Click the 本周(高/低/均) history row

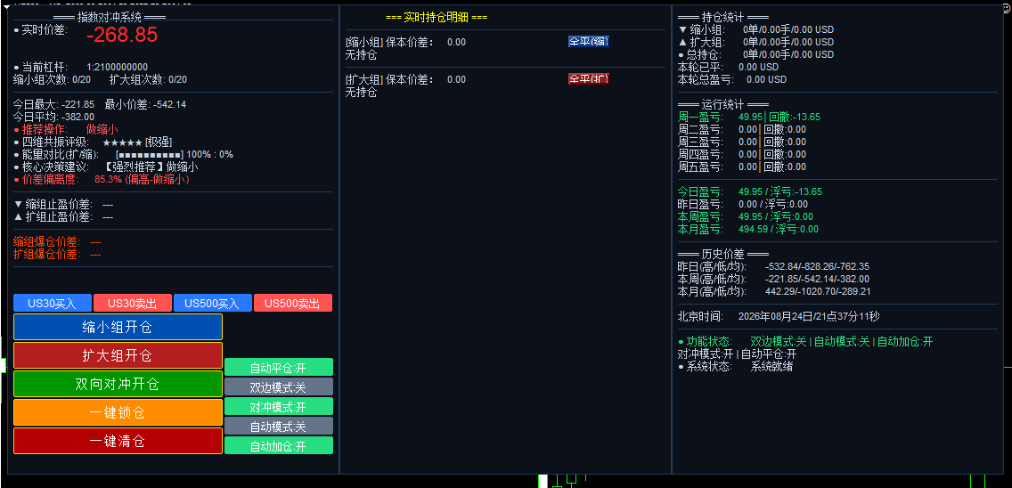(x=773, y=279)
